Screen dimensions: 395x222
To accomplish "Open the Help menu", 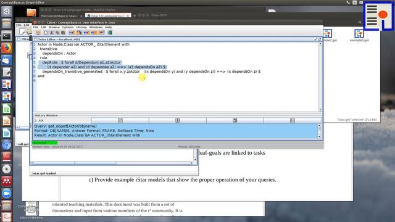I will click(109, 27).
